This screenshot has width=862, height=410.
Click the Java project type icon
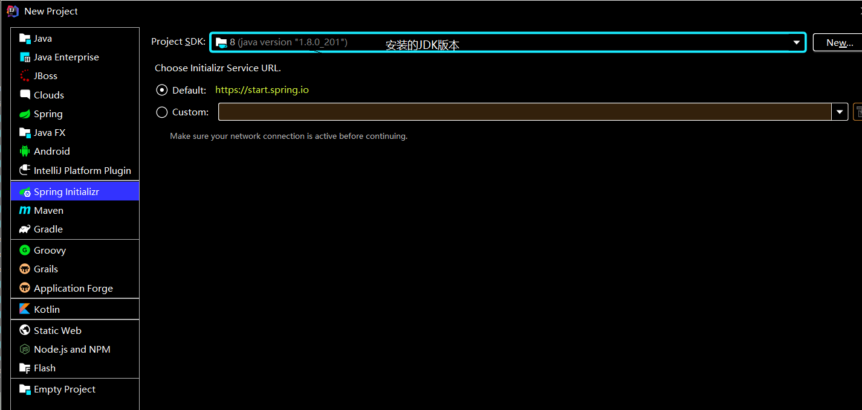tap(25, 39)
